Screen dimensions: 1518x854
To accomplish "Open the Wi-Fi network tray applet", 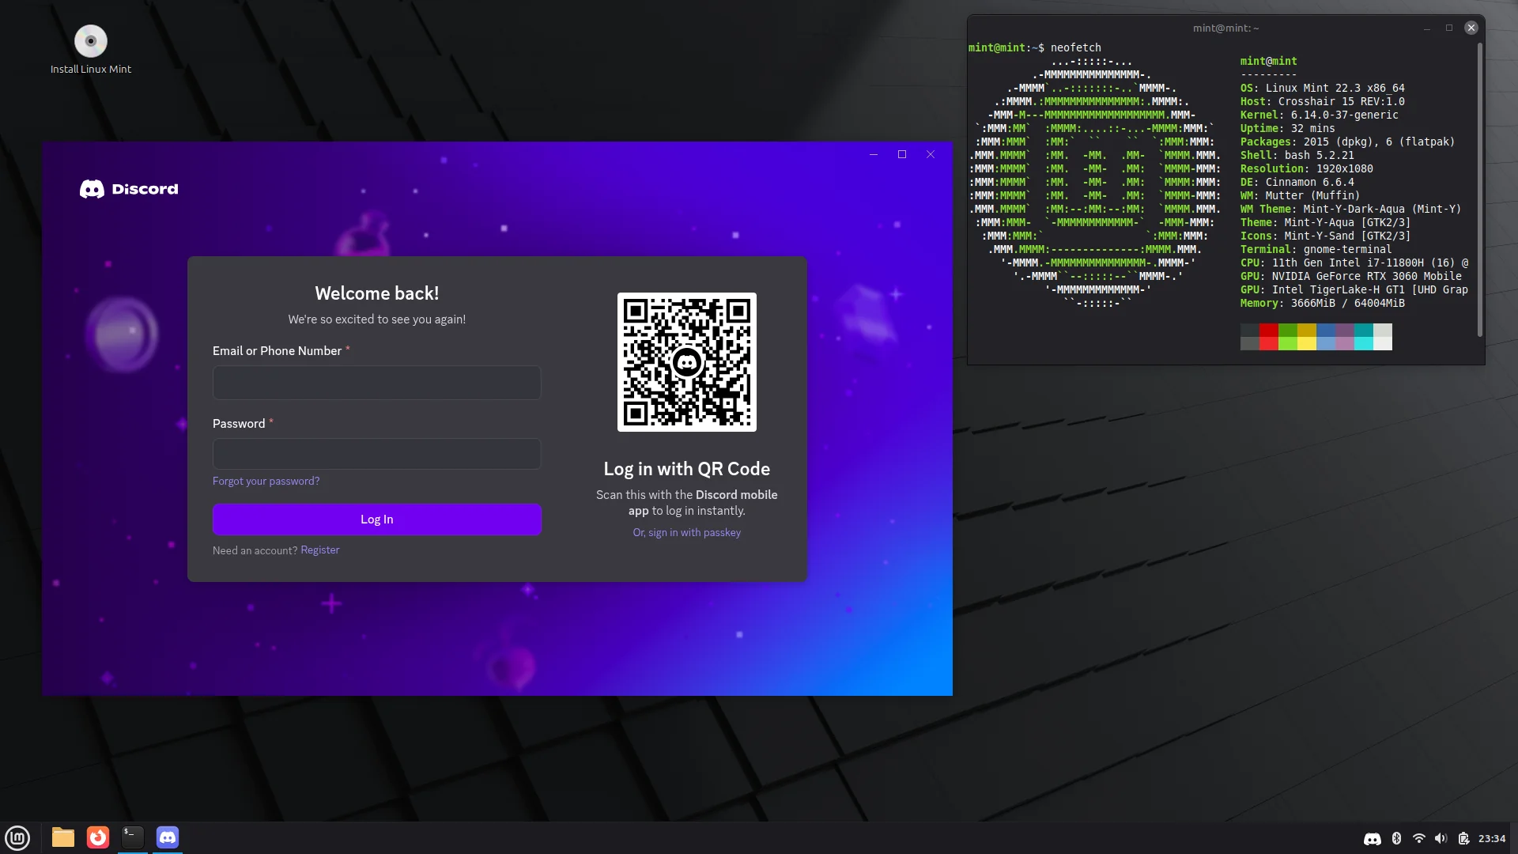I will 1419,839.
